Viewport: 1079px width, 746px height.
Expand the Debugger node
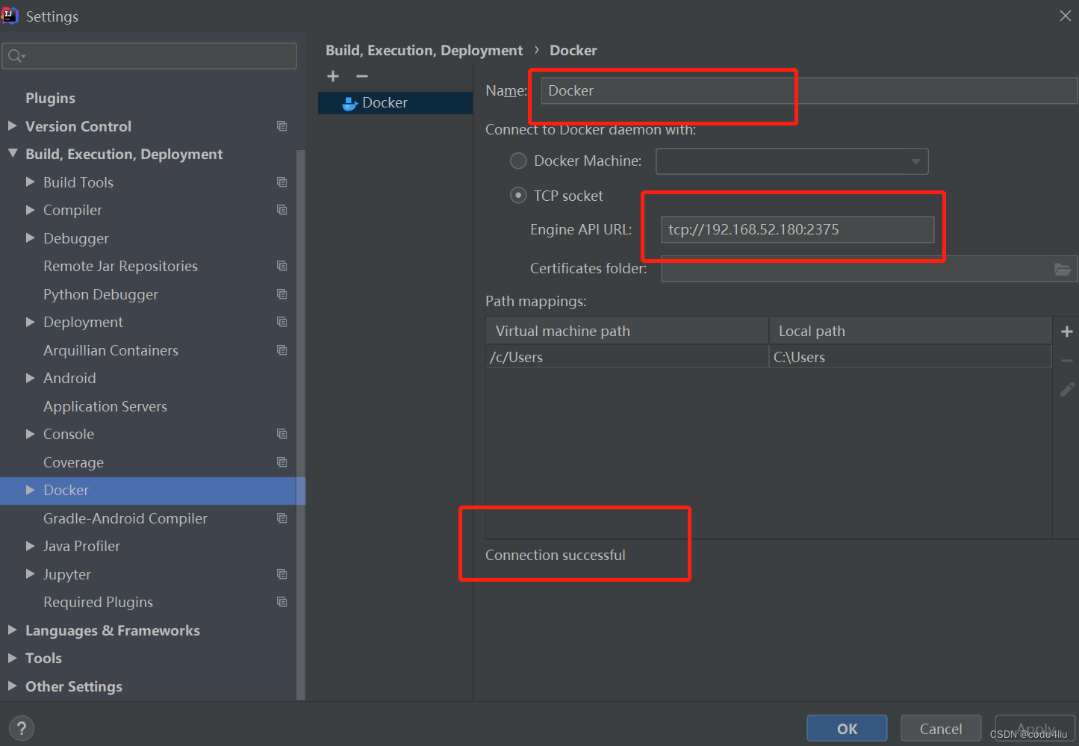coord(31,238)
